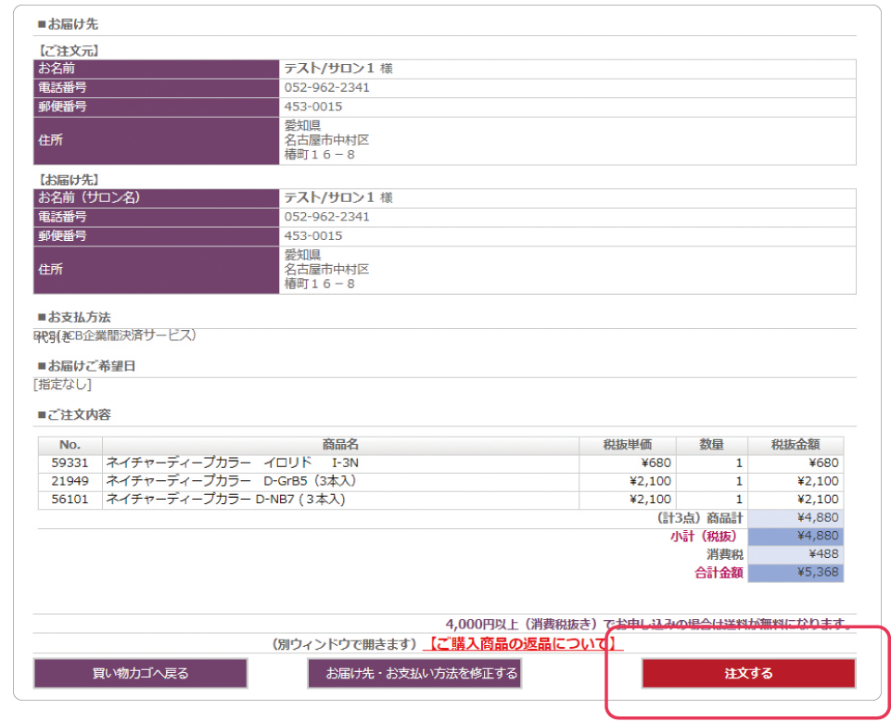Click the 数量 column header
Screen dimensions: 891x722
pyautogui.click(x=711, y=445)
